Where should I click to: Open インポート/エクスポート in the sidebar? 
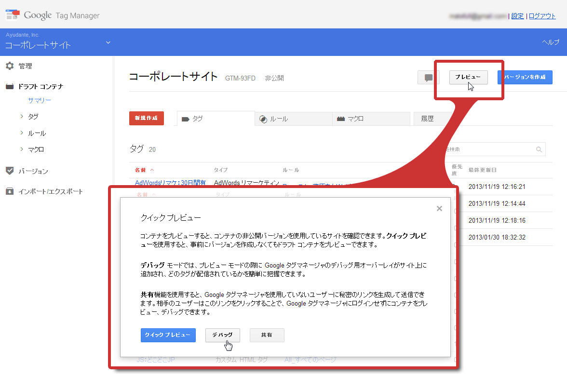pyautogui.click(x=51, y=191)
